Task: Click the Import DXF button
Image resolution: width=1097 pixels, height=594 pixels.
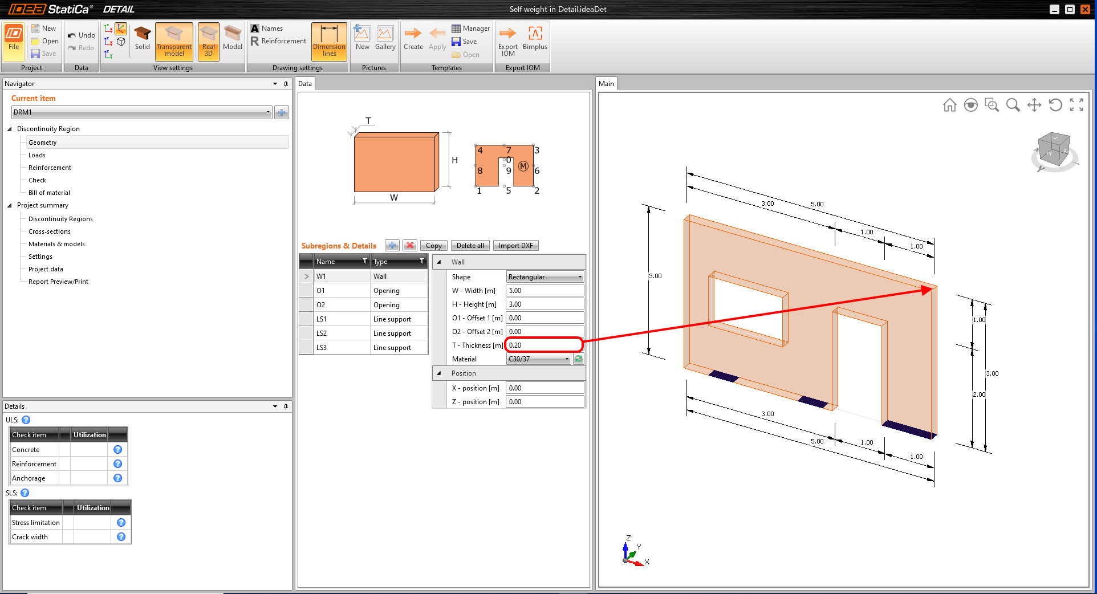Action: pos(515,246)
